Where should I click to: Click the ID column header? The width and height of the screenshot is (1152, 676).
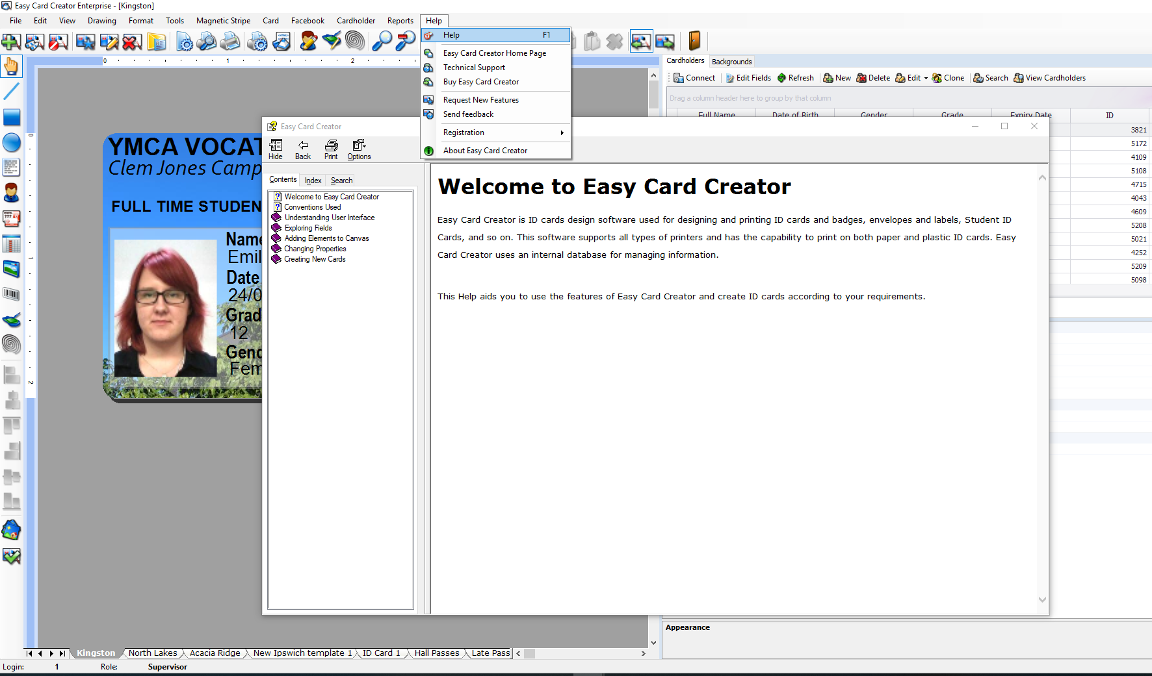(x=1109, y=115)
